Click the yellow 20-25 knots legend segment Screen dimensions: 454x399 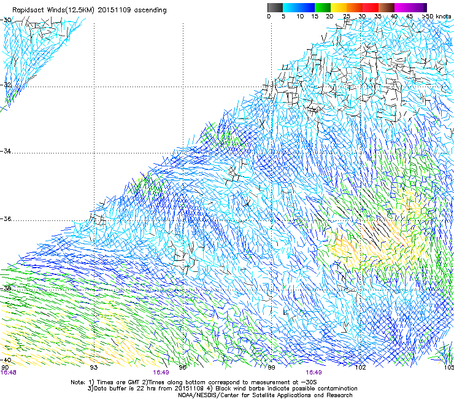coord(339,7)
